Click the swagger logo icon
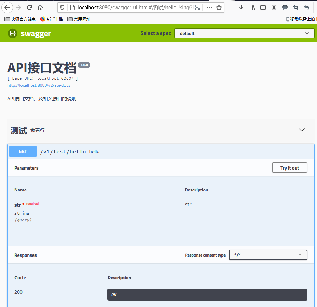 13,33
